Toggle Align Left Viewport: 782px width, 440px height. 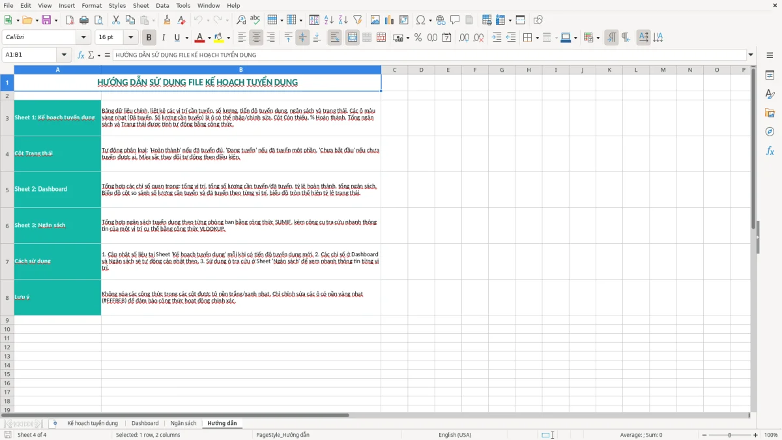[242, 38]
